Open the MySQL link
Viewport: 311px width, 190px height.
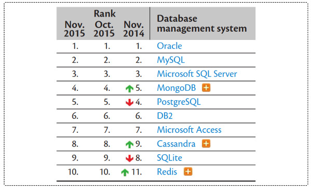171,60
